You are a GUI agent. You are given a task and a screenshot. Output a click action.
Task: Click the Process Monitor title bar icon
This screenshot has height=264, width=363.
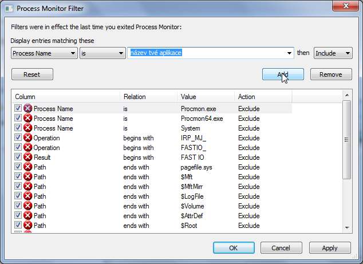pyautogui.click(x=9, y=9)
